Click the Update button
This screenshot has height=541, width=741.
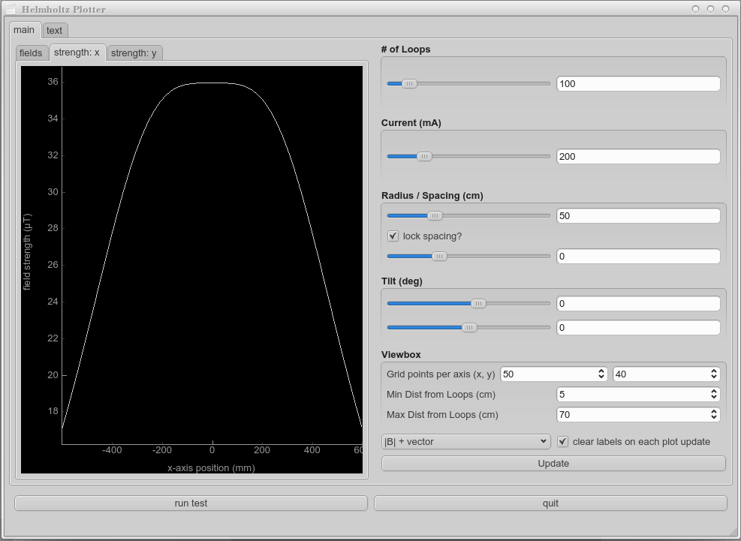[553, 464]
